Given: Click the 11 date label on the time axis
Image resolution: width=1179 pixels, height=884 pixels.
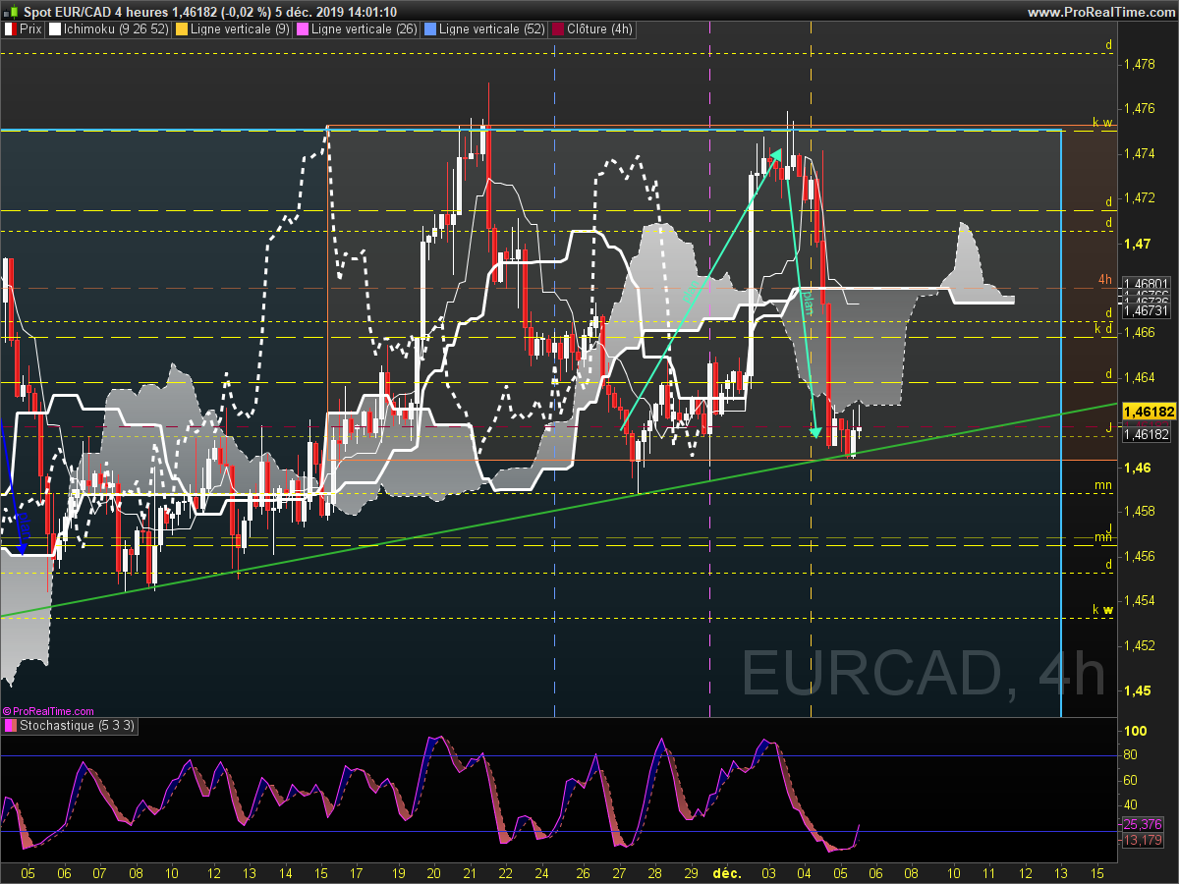Looking at the screenshot, I should [x=989, y=872].
